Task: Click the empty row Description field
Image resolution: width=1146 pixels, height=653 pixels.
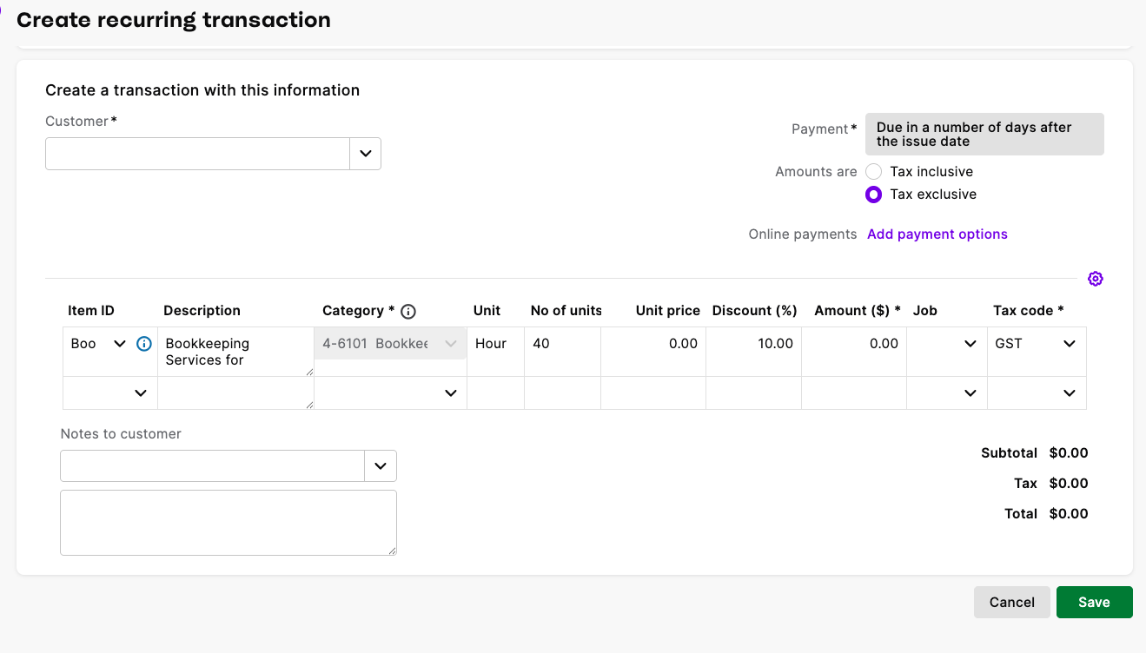Action: [x=235, y=393]
